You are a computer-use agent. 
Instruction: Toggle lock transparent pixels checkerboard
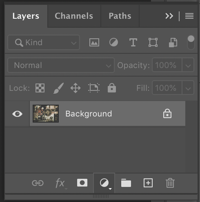click(x=40, y=88)
